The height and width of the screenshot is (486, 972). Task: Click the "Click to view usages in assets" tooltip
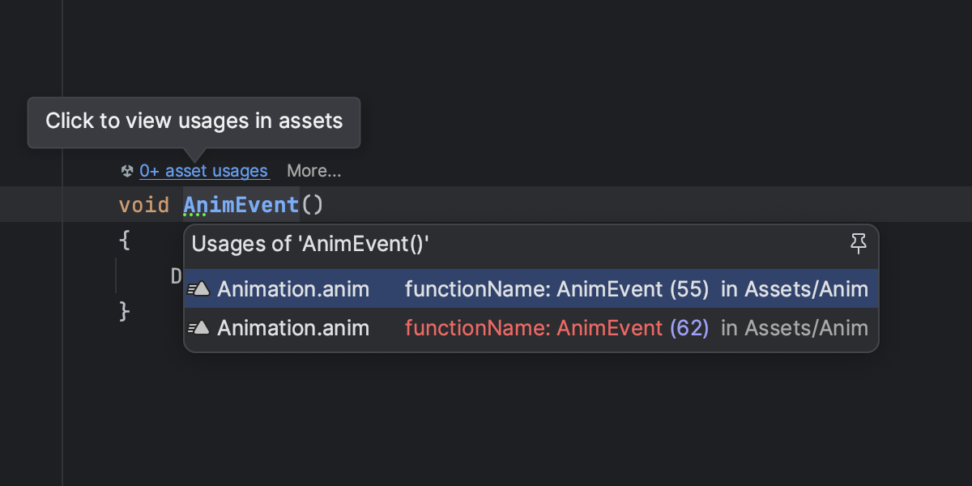point(194,122)
